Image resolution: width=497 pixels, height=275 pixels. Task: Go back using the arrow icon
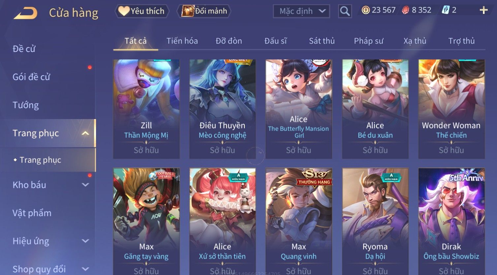25,13
